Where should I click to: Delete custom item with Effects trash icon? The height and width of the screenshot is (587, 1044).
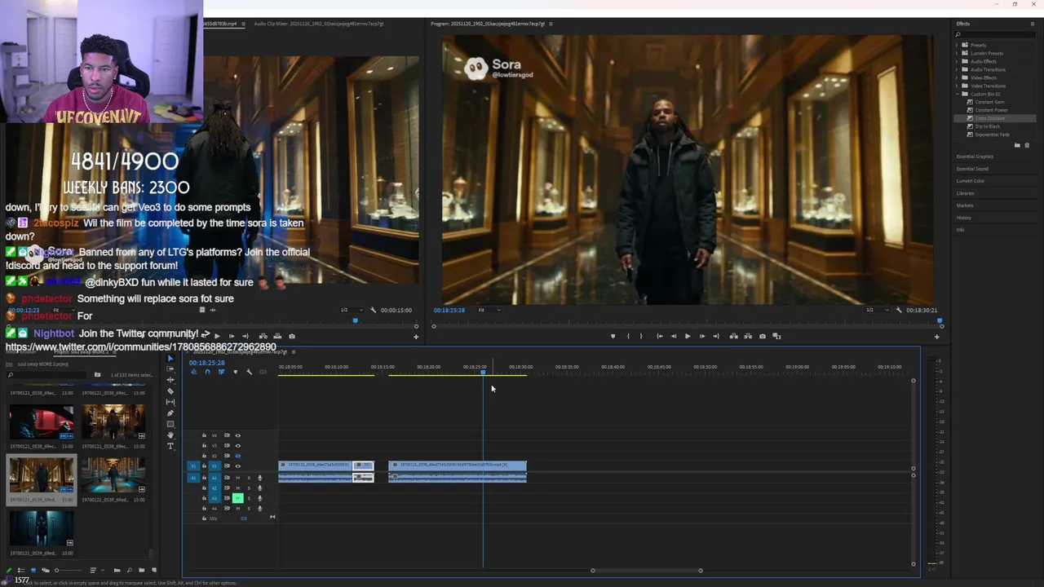point(1027,145)
